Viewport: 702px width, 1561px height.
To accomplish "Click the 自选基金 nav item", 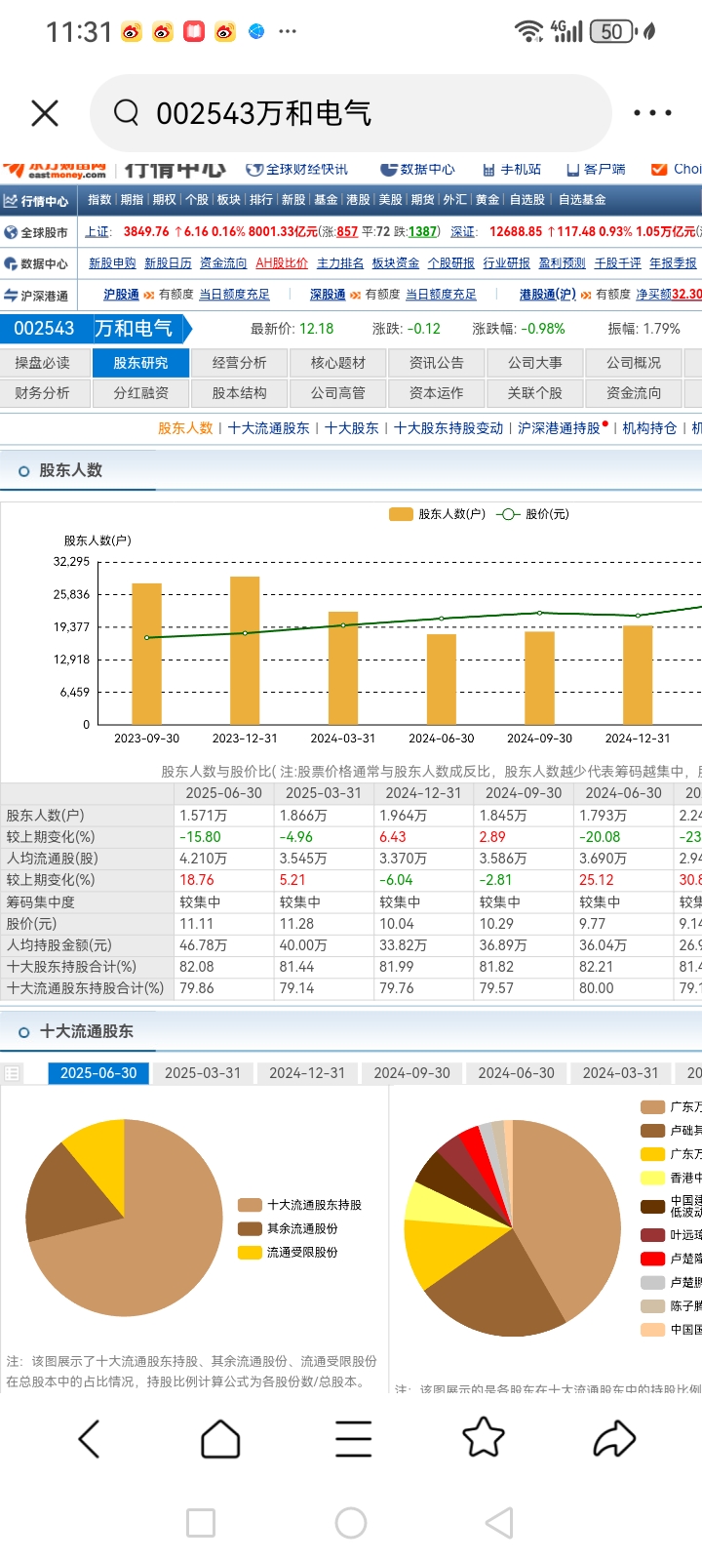I will pos(582,200).
